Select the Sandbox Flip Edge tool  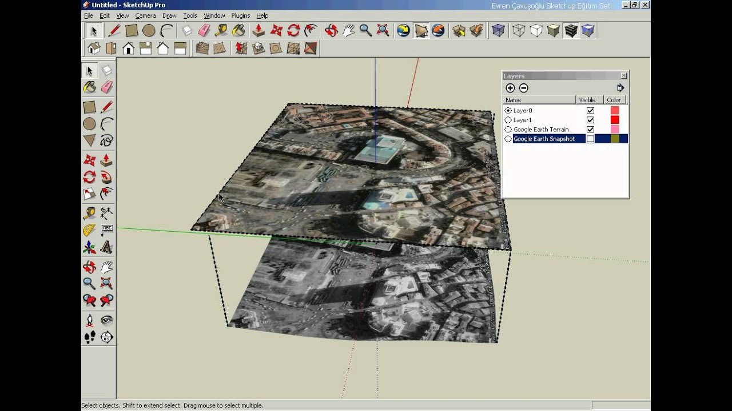311,49
